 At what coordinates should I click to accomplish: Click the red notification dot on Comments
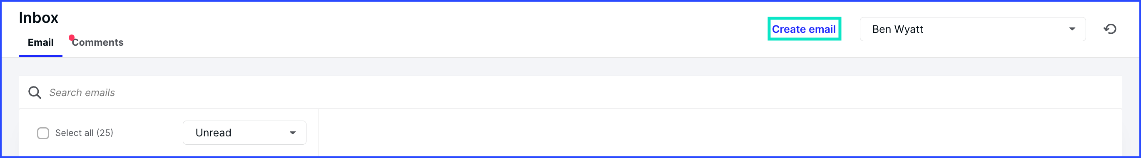click(x=71, y=37)
